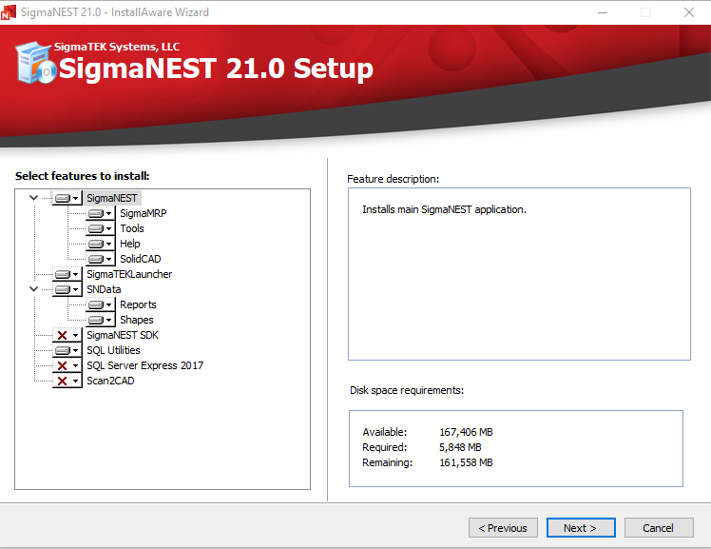Select the Tools feature

pyautogui.click(x=132, y=228)
